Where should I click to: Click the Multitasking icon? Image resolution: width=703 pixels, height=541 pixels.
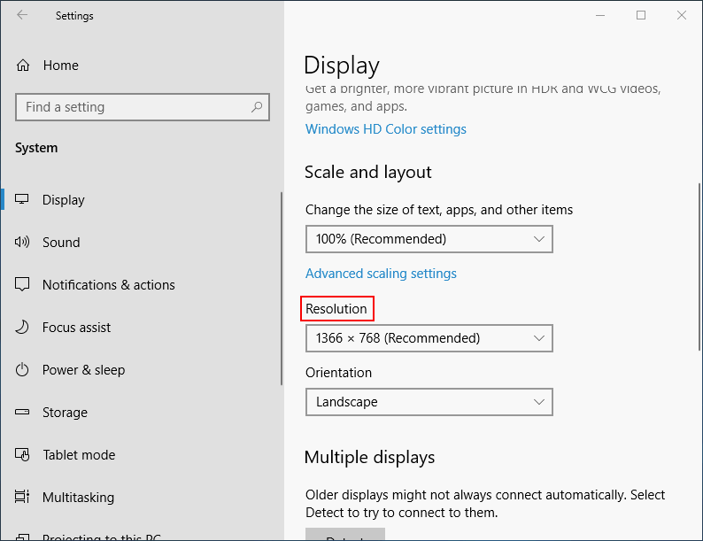coord(23,498)
